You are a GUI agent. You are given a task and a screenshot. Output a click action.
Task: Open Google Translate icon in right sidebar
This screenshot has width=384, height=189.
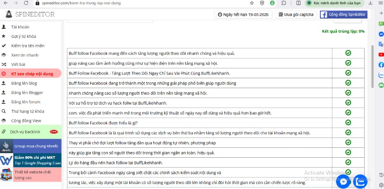point(381,44)
